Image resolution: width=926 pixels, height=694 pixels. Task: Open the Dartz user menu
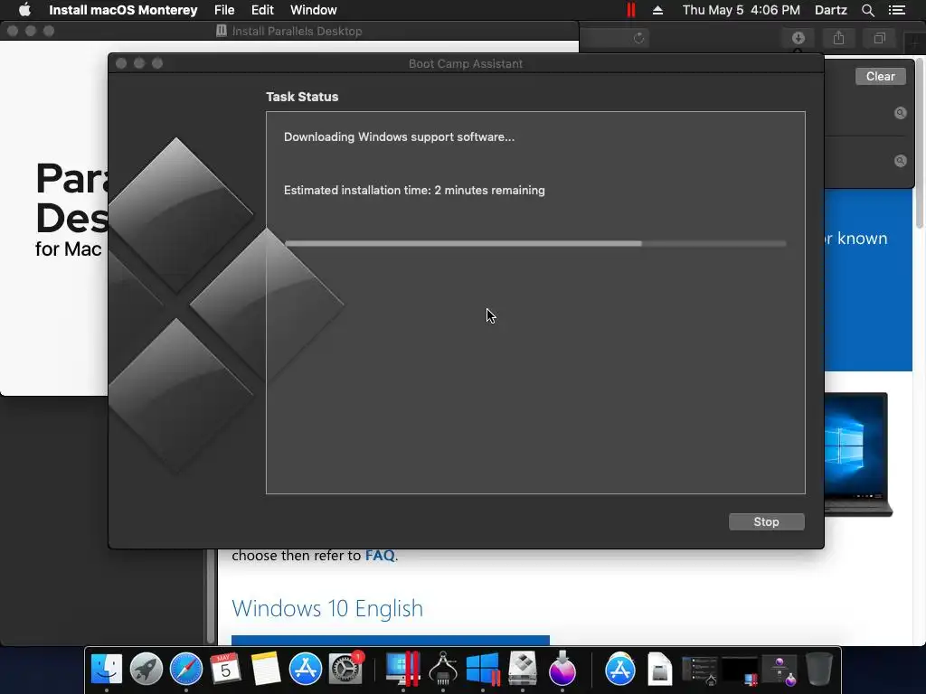tap(830, 10)
